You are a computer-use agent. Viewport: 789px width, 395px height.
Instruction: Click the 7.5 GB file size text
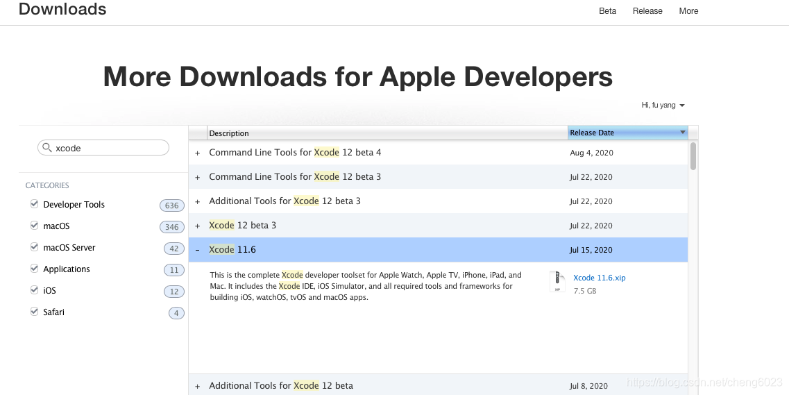point(585,291)
